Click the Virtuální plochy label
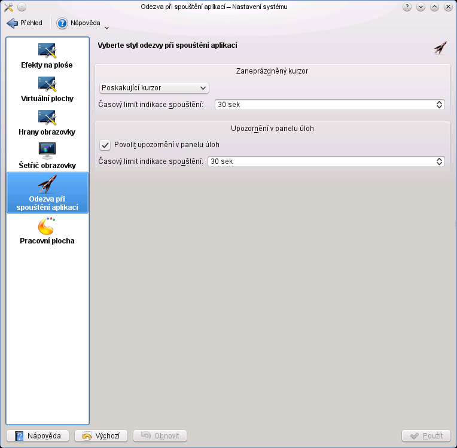The height and width of the screenshot is (448, 457). tap(47, 99)
